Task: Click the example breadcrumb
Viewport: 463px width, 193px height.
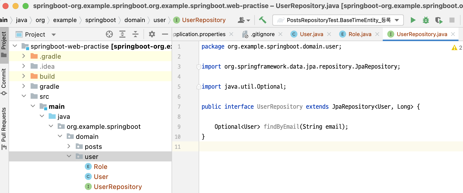Action: pos(65,20)
